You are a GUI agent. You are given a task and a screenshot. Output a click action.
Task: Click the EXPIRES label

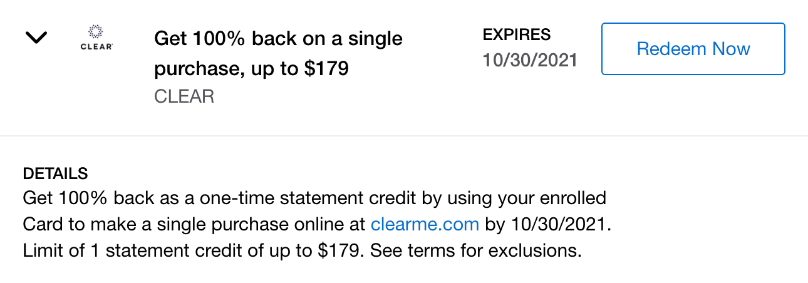[517, 34]
